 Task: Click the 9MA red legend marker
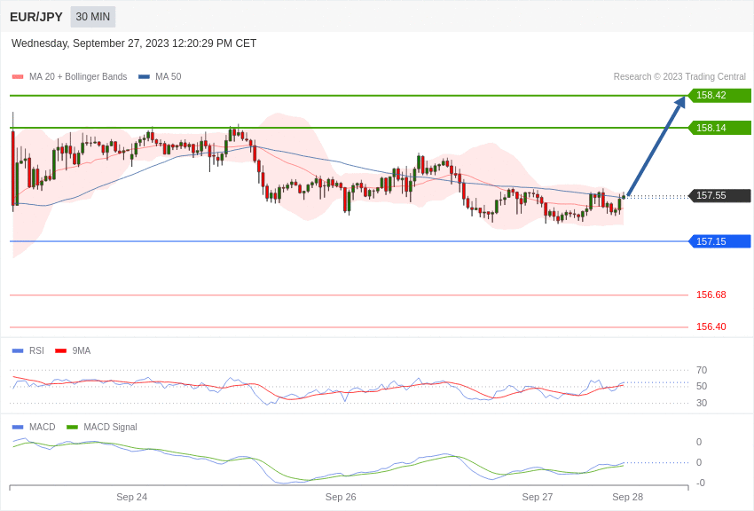click(60, 351)
